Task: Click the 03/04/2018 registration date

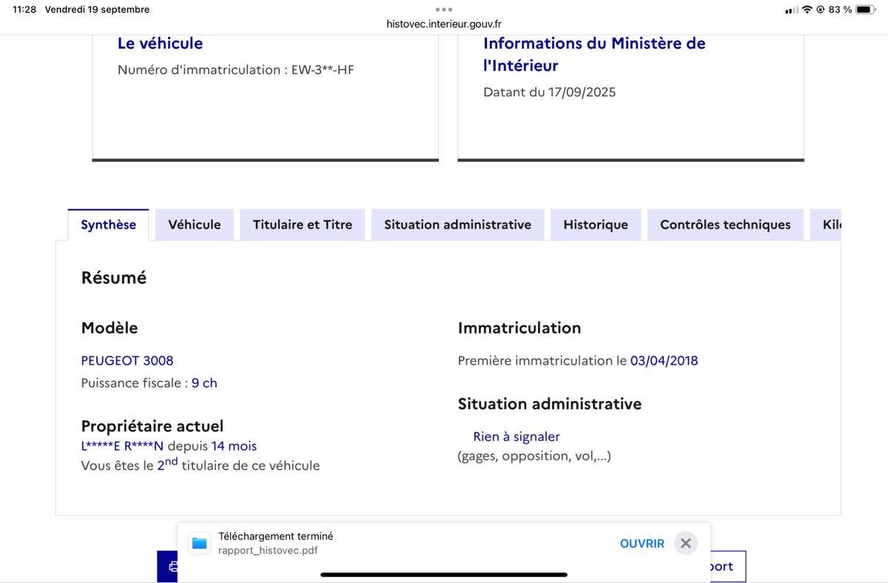Action: click(664, 361)
